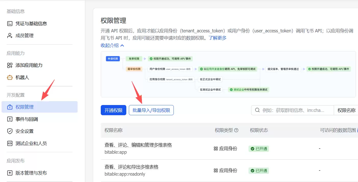Click the 权限管理 briefcase icon

click(x=10, y=107)
